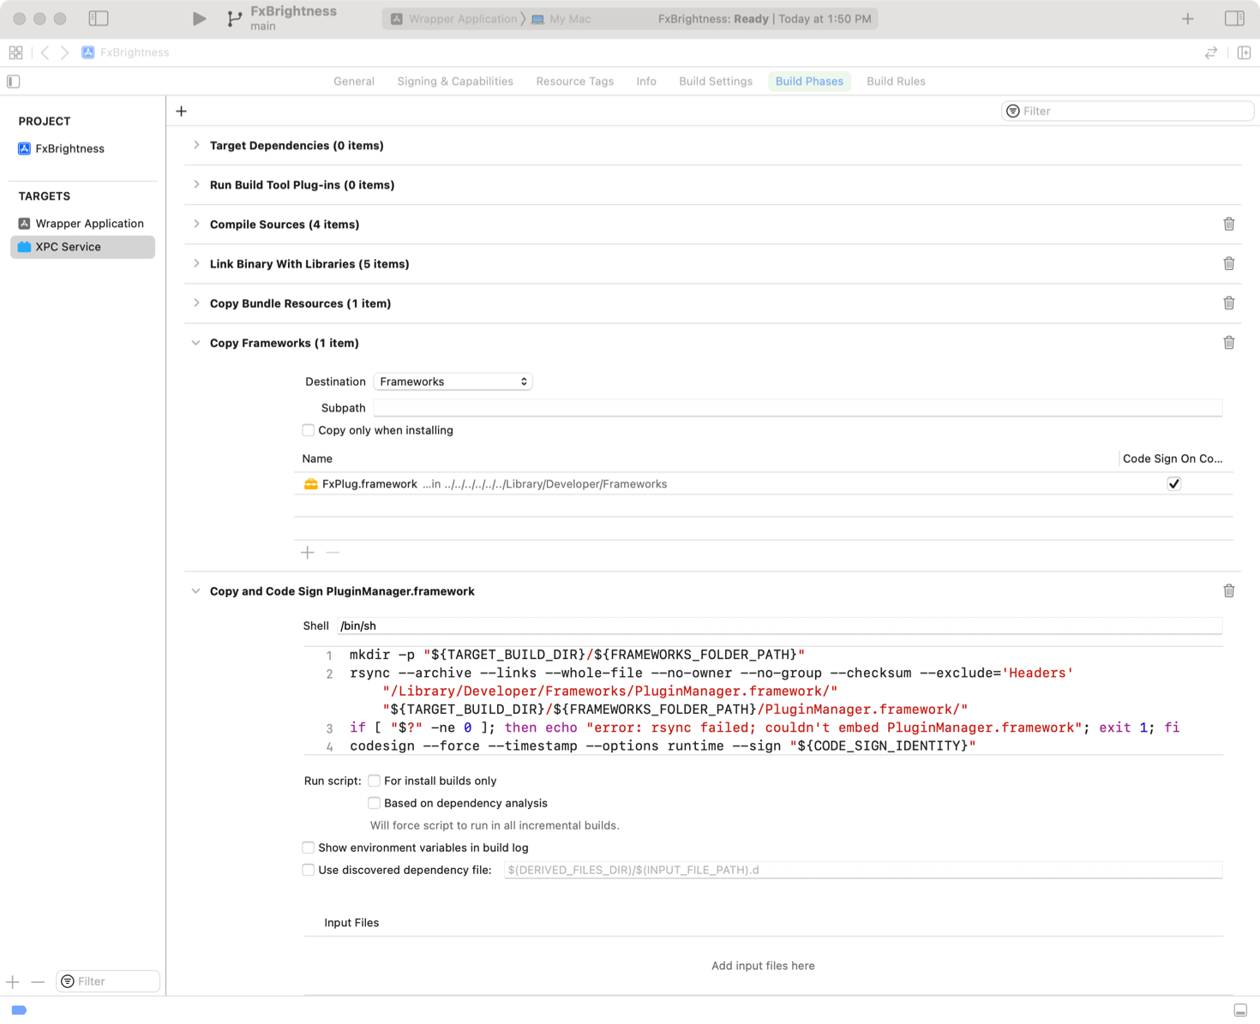Screen dimensions: 1260x1024
Task: Enable Copy only when installing
Action: pos(308,430)
